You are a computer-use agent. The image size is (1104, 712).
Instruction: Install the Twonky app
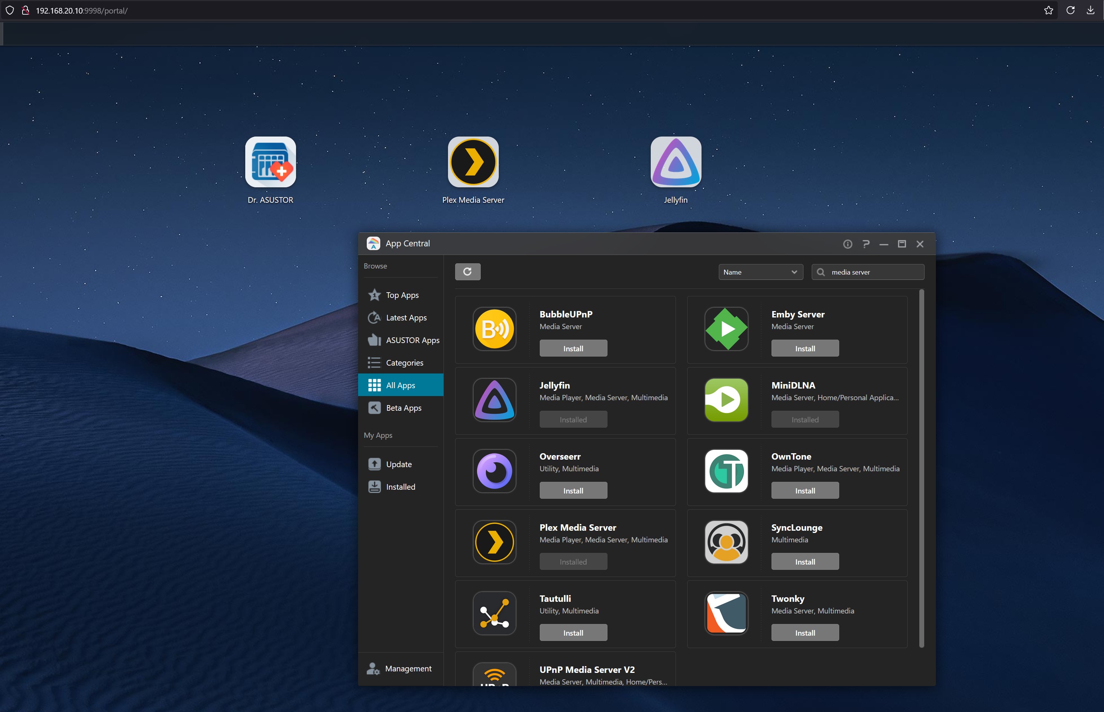click(805, 633)
